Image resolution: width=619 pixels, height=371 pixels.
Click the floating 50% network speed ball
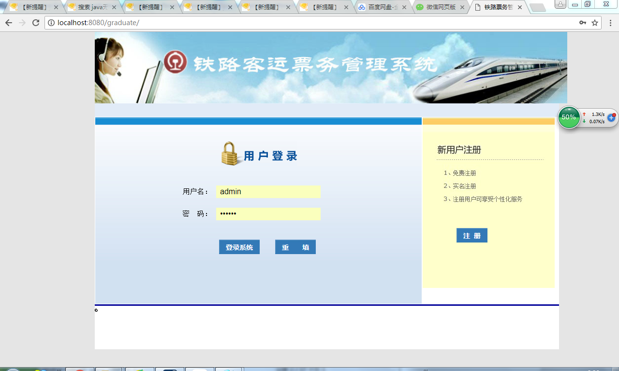pos(569,117)
